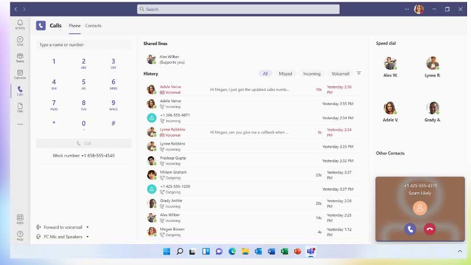This screenshot has width=471, height=265.
Task: Go to Teams in the sidebar
Action: (x=20, y=57)
